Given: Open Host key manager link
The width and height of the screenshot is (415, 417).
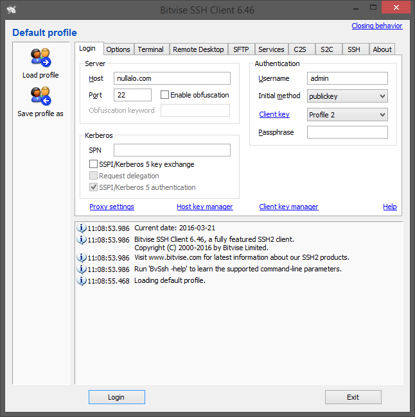Looking at the screenshot, I should [x=205, y=207].
